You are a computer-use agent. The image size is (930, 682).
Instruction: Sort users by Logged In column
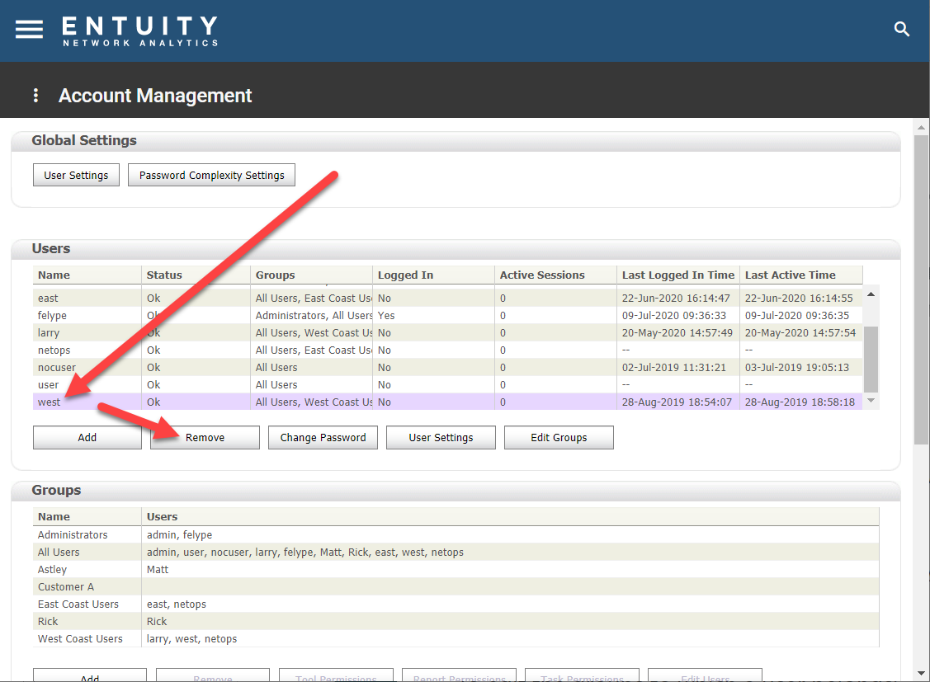coord(433,275)
